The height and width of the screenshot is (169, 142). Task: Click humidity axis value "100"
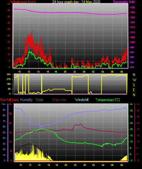point(3,104)
